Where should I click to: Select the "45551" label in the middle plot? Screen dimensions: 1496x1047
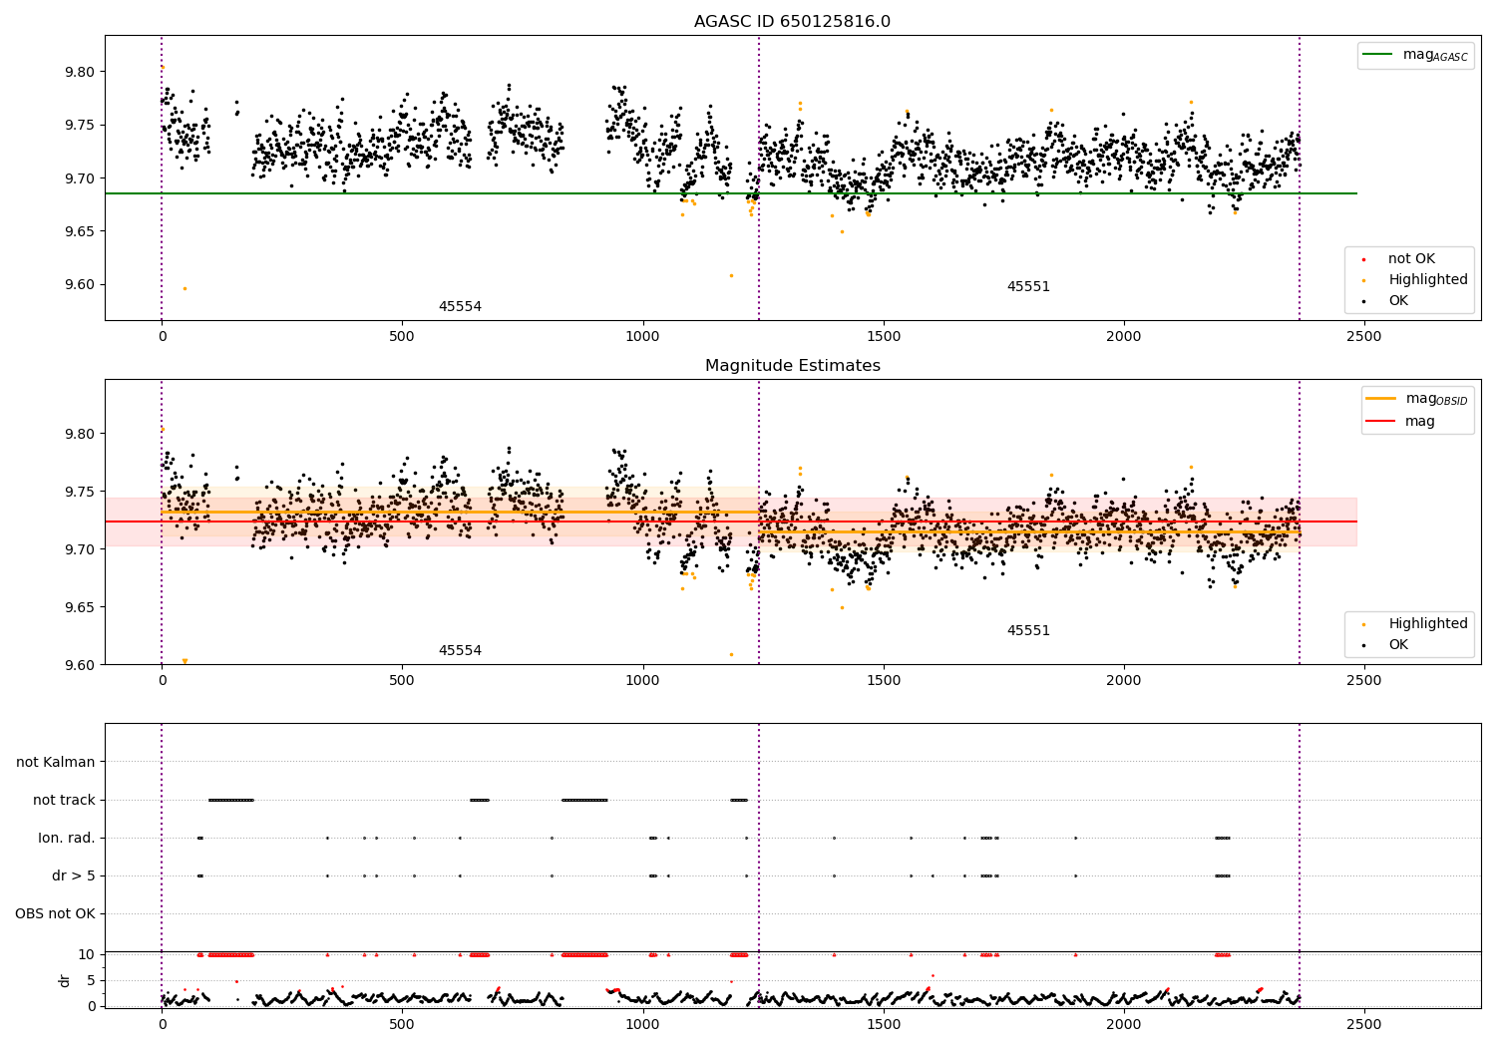point(1028,631)
